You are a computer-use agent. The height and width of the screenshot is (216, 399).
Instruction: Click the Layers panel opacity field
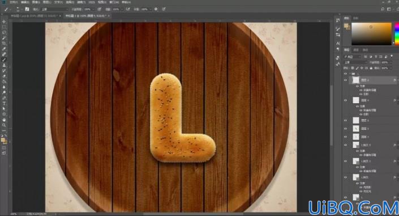pyautogui.click(x=384, y=62)
